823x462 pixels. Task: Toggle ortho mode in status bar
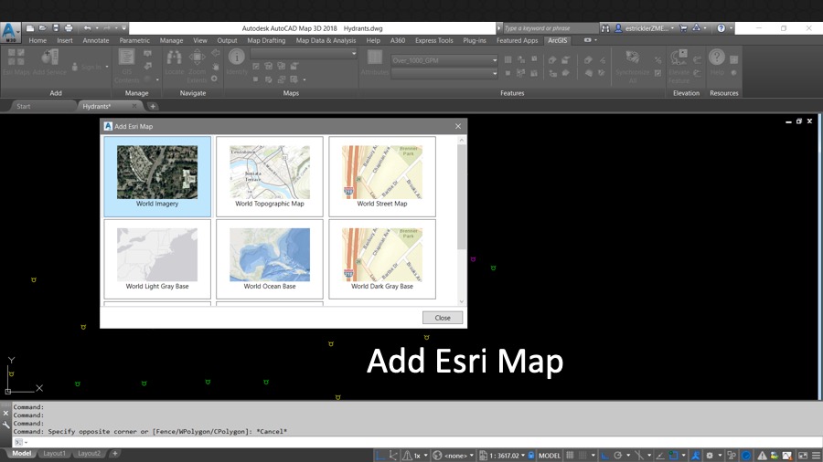pos(605,456)
